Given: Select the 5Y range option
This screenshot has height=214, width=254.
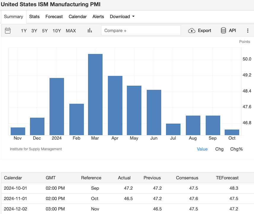Looking at the screenshot, I should coord(45,30).
